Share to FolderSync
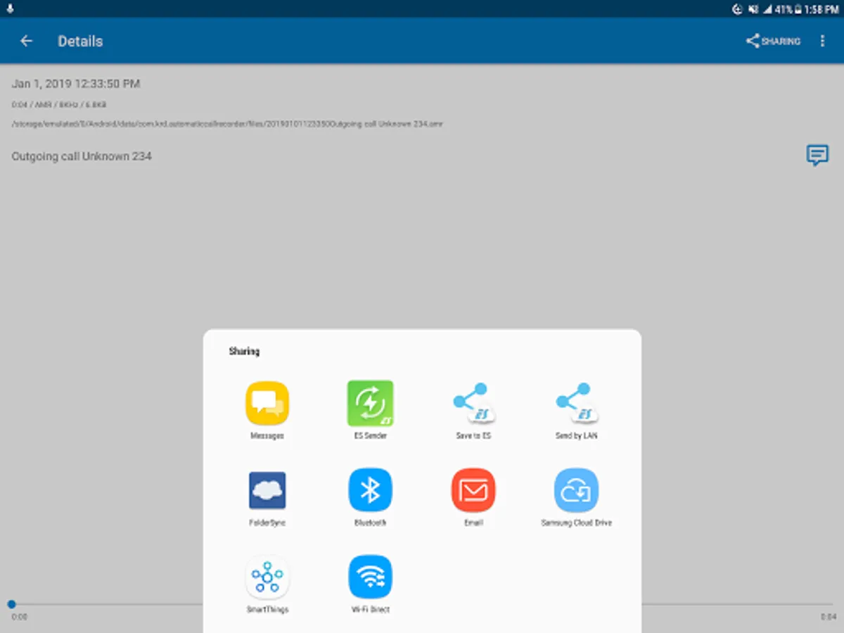 (267, 498)
